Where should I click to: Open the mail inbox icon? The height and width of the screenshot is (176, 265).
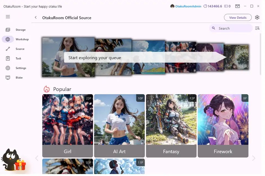(x=237, y=6)
